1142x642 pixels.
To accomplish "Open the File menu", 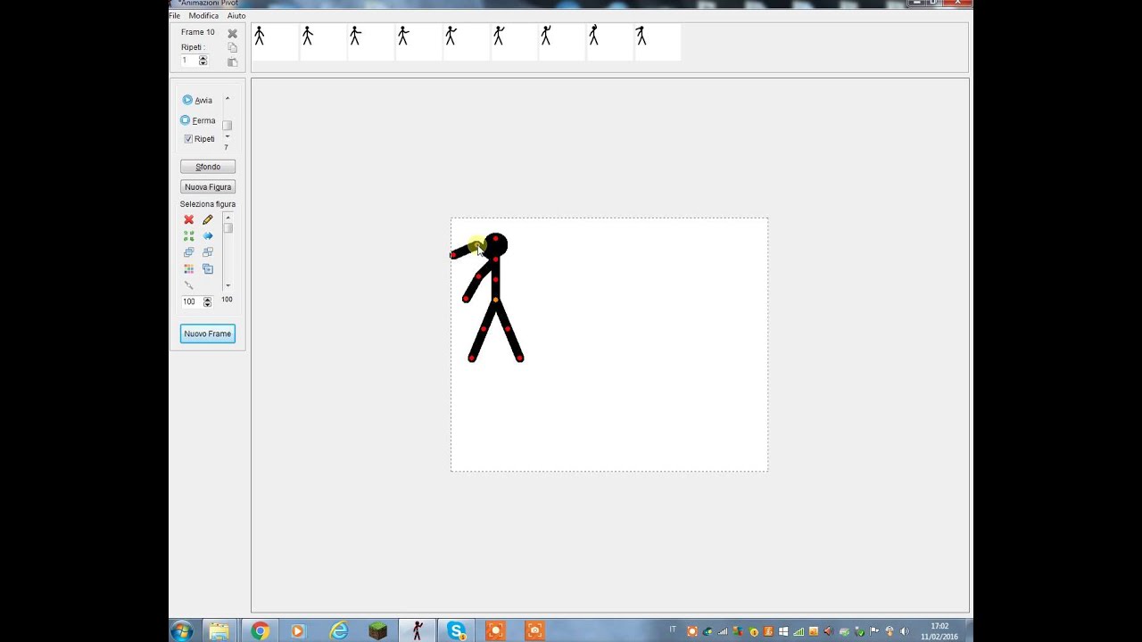I will [x=175, y=16].
